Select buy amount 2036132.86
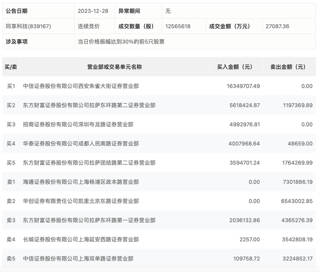This screenshot has width=320, height=272. pos(245,220)
